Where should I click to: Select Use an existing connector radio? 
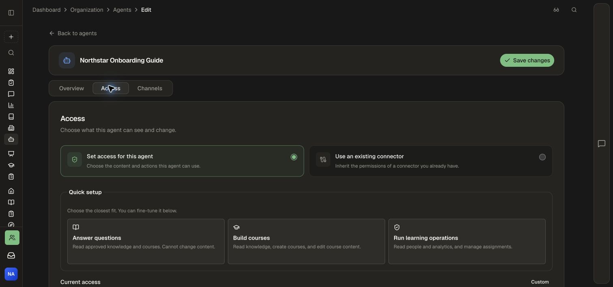coord(542,157)
